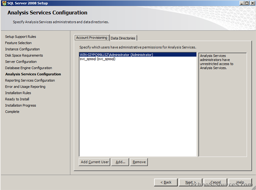This screenshot has height=190, width=256.
Task: Click the empty area of the administrators list box
Action: coord(138,108)
